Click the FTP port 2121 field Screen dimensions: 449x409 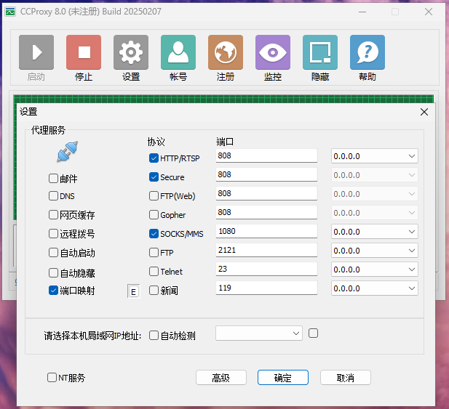(266, 250)
